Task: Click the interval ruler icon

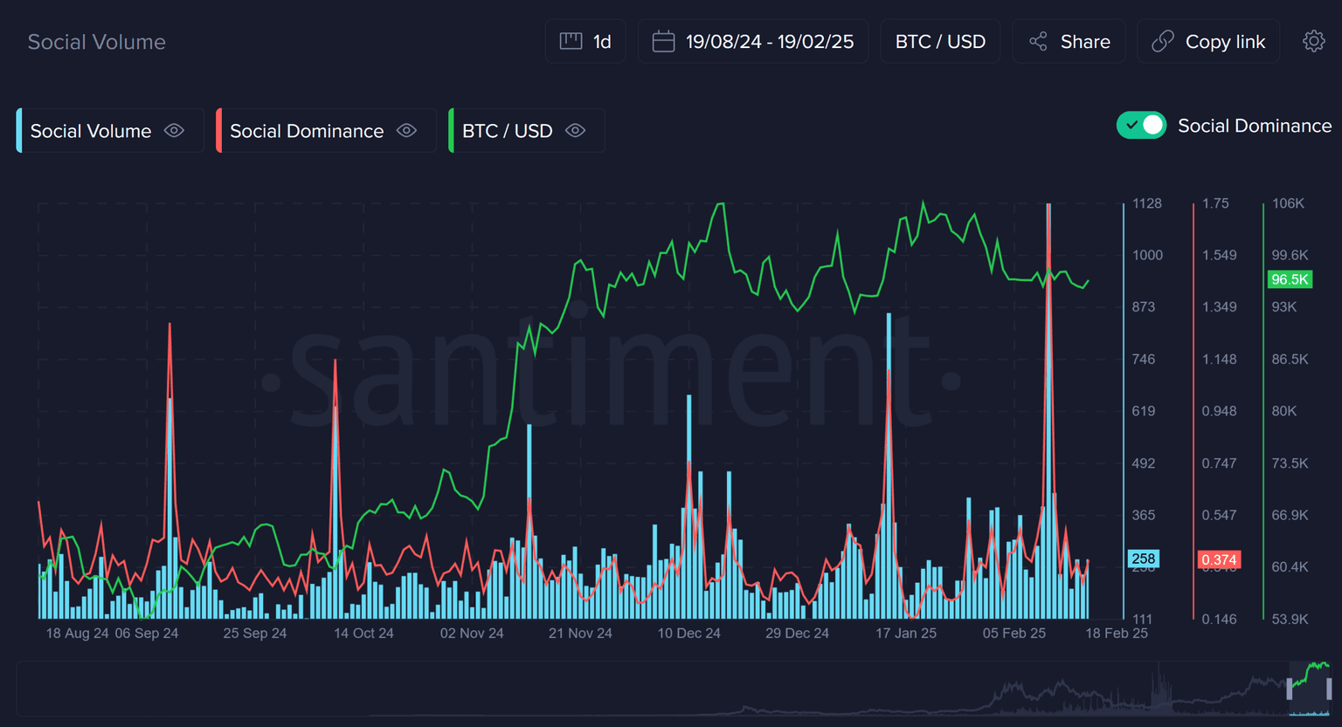Action: pyautogui.click(x=571, y=41)
